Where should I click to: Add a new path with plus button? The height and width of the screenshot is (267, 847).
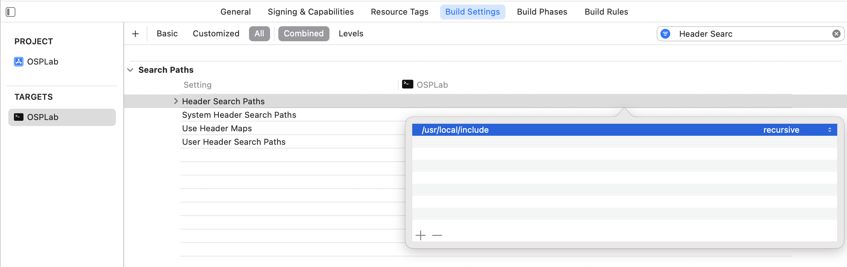click(x=420, y=235)
